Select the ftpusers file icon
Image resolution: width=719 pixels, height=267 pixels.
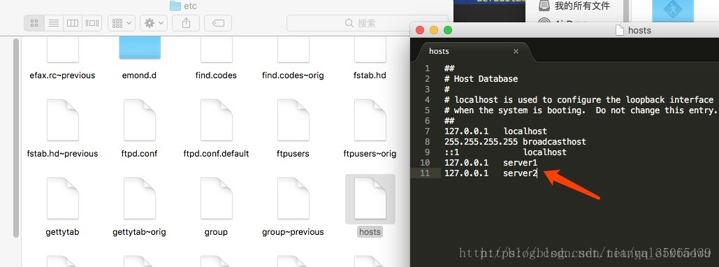(x=293, y=120)
